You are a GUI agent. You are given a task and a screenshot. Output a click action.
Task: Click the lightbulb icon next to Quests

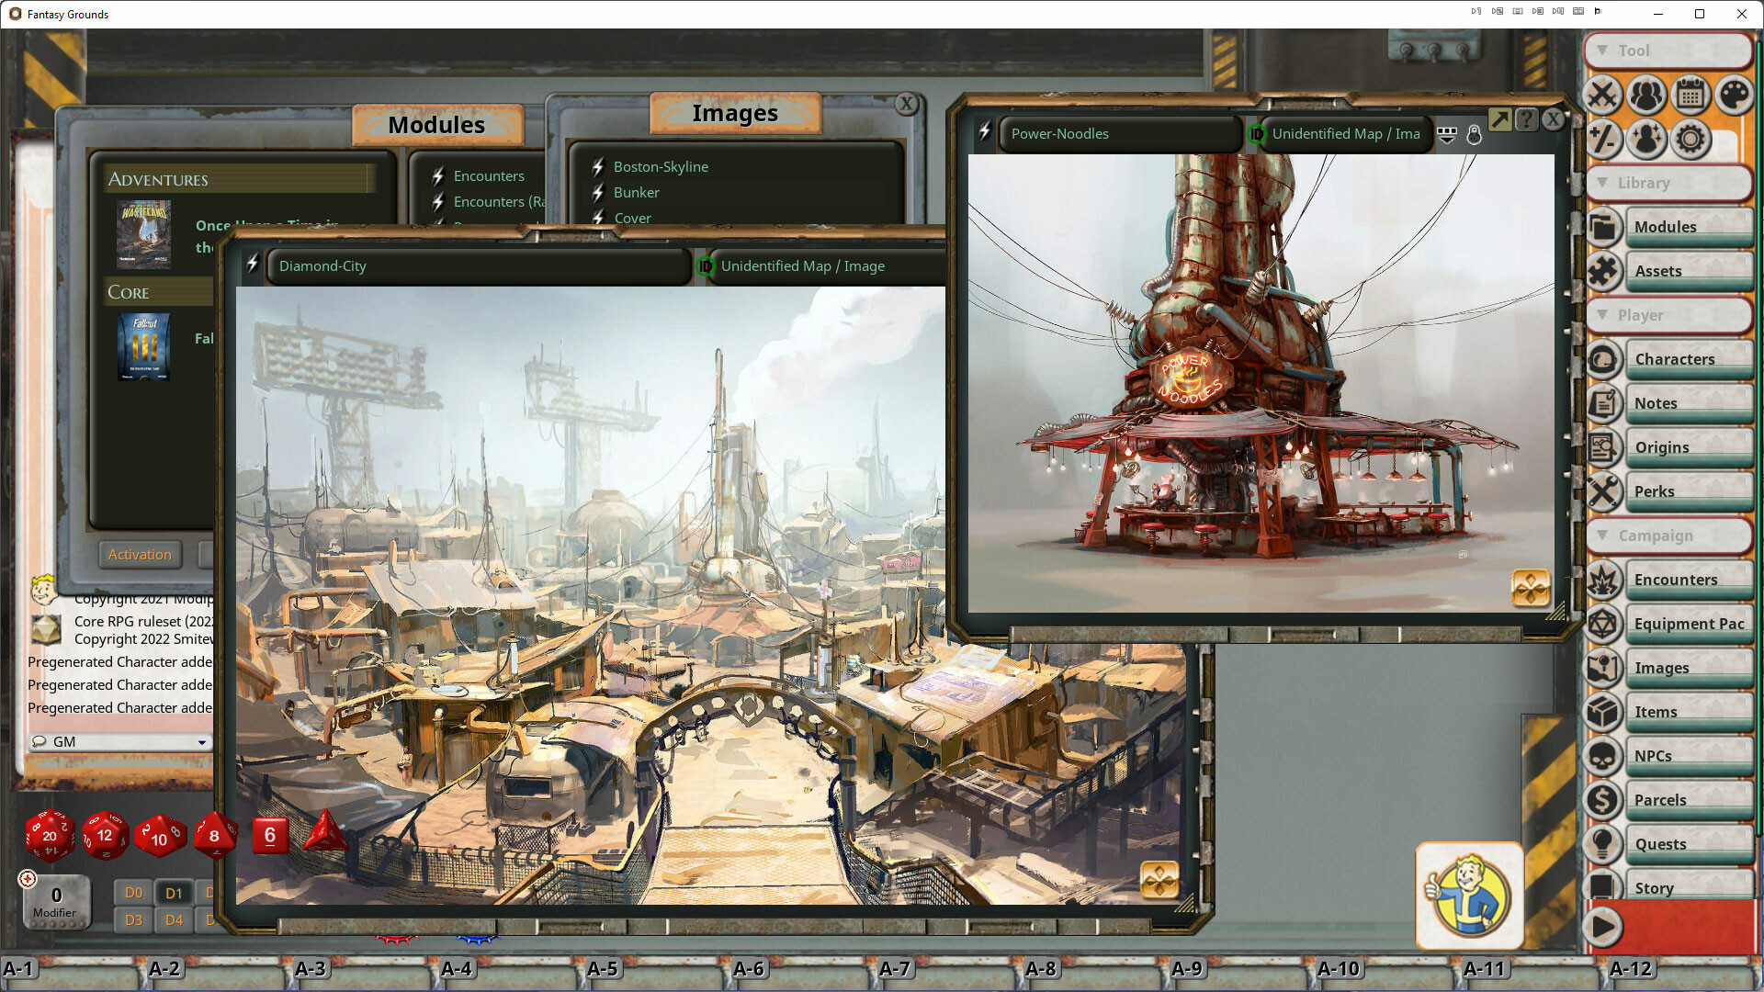(1603, 843)
